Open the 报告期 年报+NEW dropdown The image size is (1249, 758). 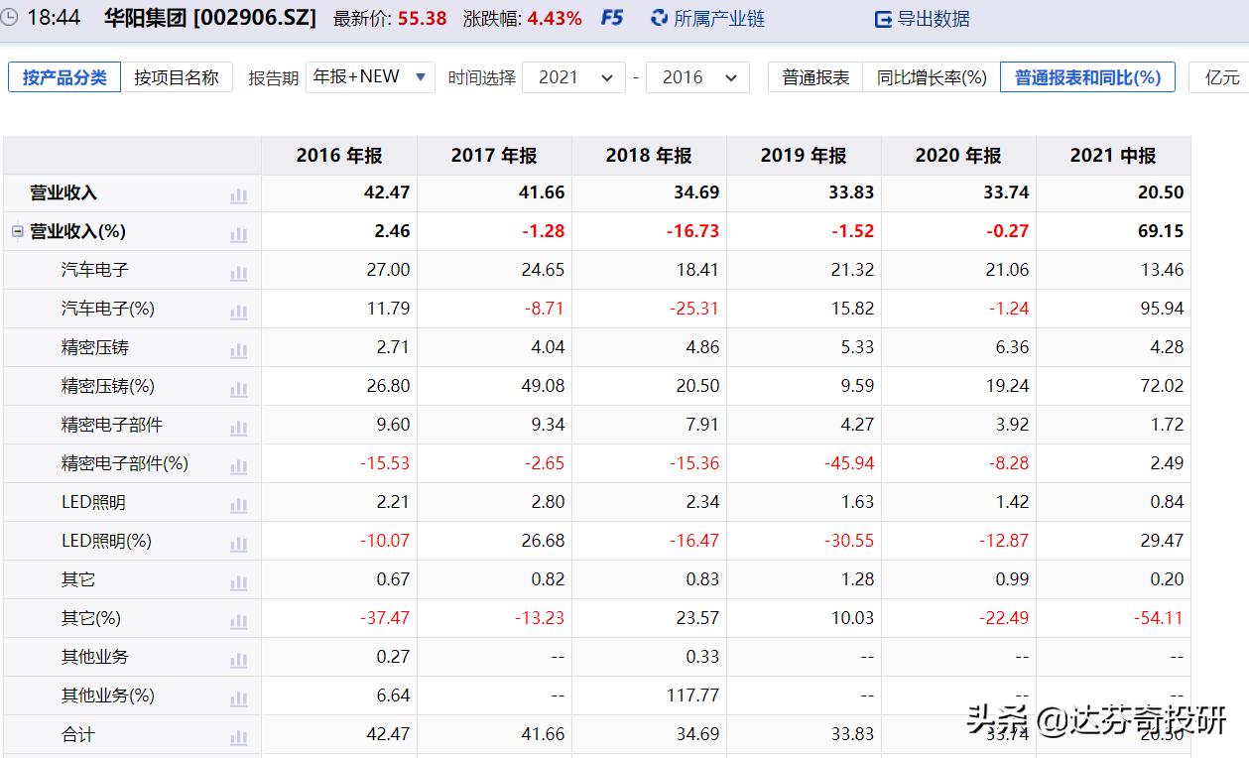pos(370,75)
